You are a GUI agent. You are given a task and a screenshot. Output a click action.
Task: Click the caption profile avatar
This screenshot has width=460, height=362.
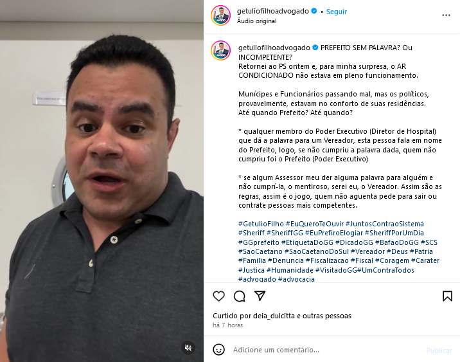point(220,51)
